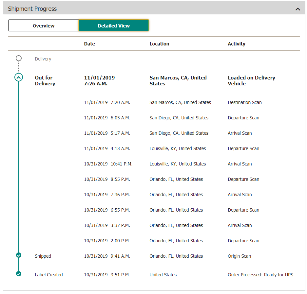Switch to the Overview tab
The height and width of the screenshot is (294, 307).
pyautogui.click(x=44, y=26)
